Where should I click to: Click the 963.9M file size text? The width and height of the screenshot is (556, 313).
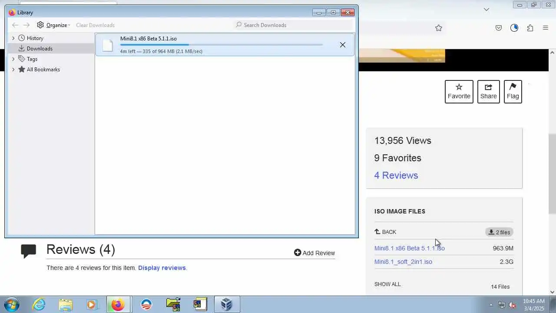[503, 248]
